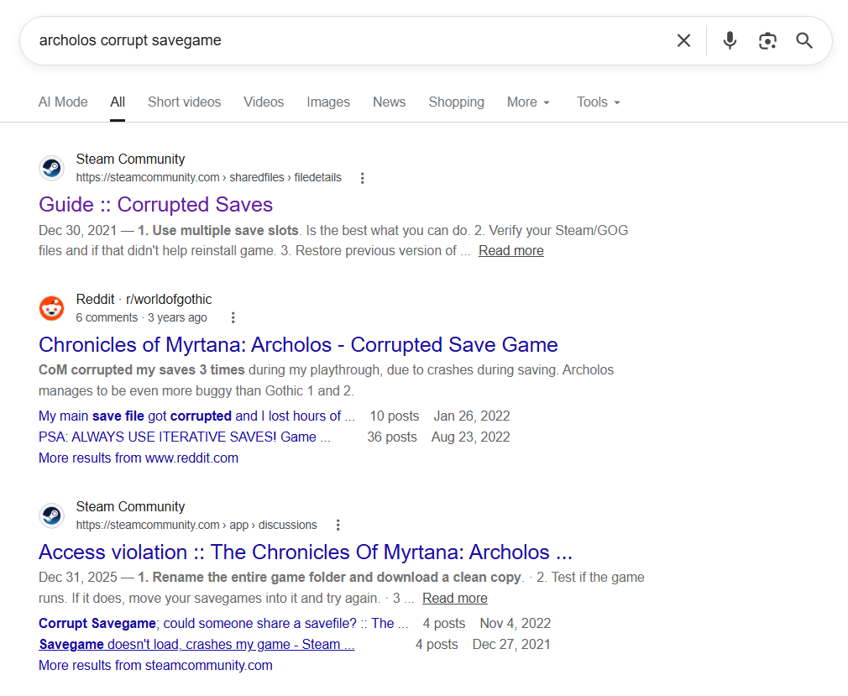Expand the More dropdown

(528, 102)
